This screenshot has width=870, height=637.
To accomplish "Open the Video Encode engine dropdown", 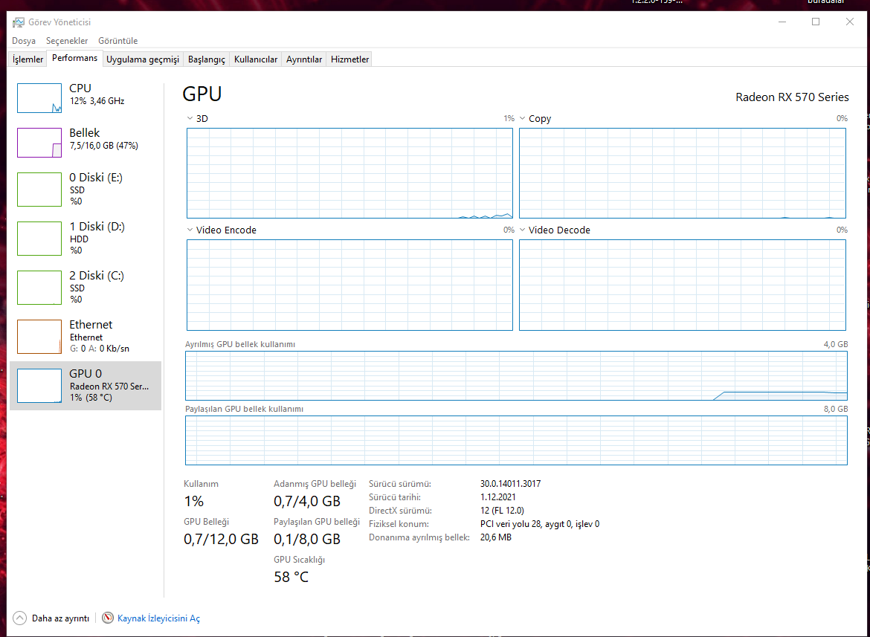I will 190,230.
